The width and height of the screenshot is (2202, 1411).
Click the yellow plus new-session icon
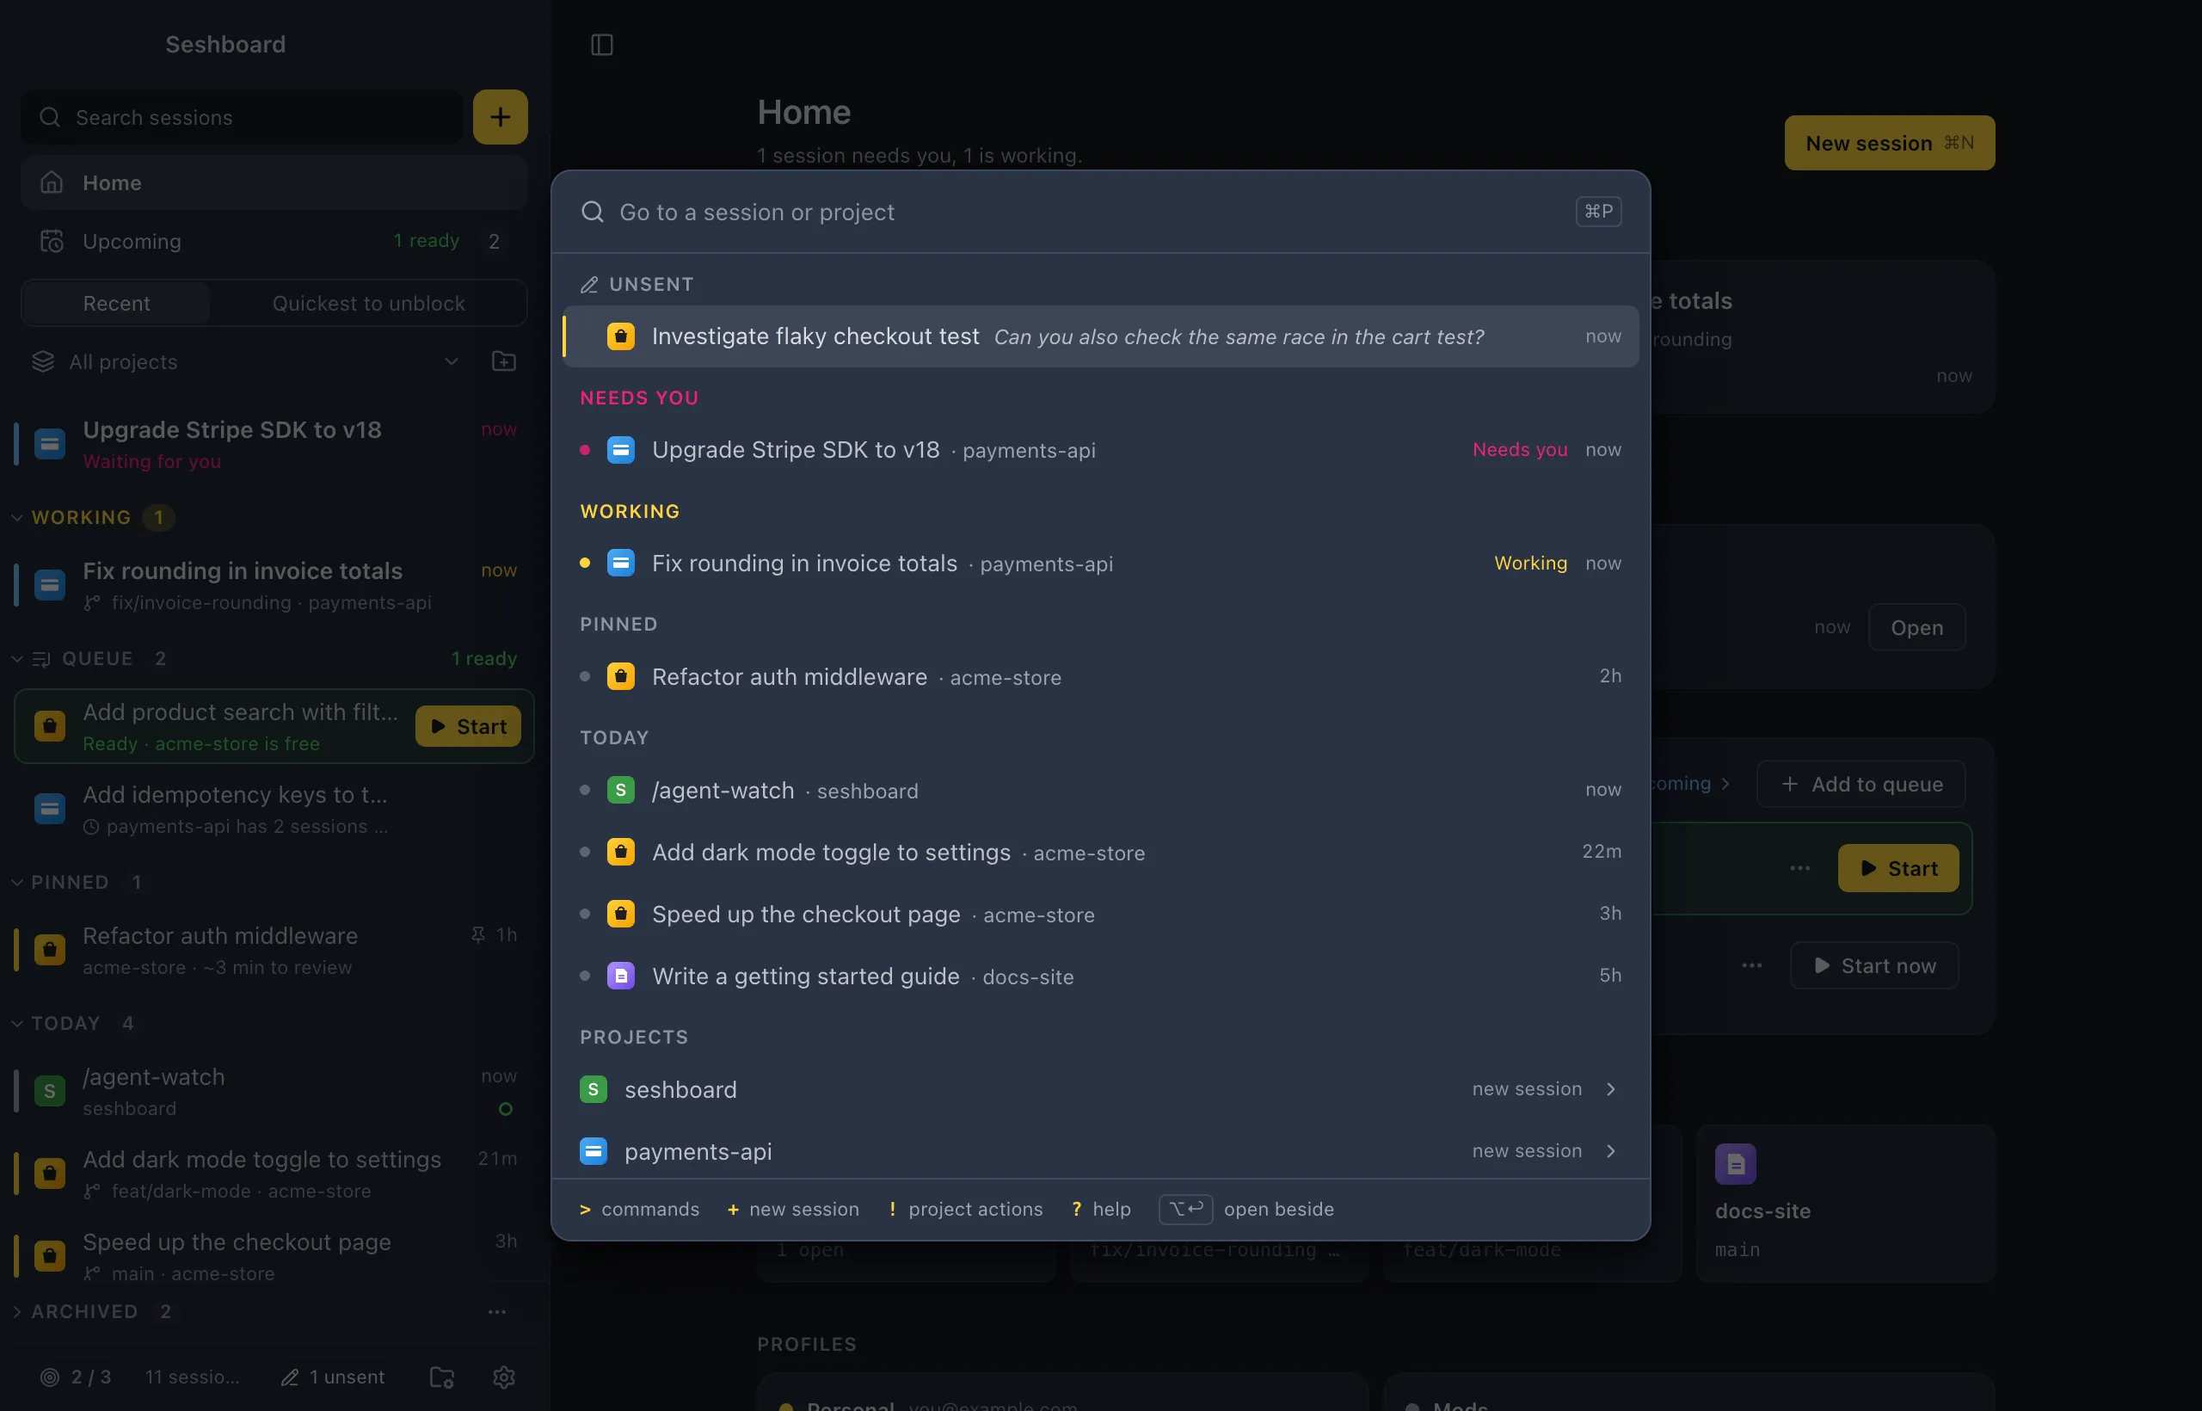tap(500, 116)
